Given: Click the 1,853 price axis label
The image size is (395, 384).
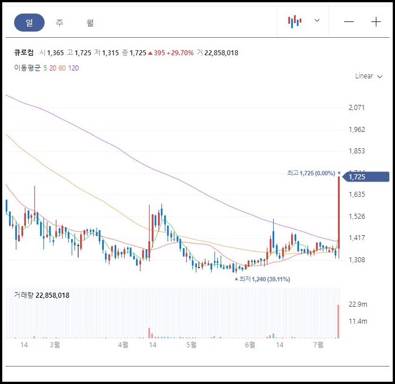Looking at the screenshot, I should (357, 151).
